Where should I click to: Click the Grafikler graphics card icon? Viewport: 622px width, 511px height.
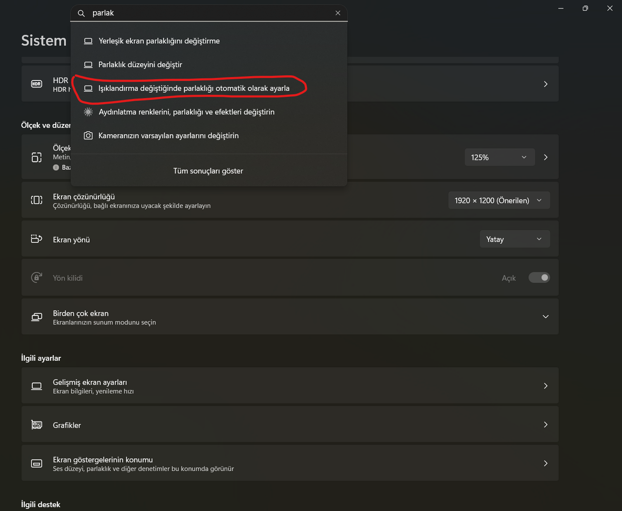coord(36,425)
